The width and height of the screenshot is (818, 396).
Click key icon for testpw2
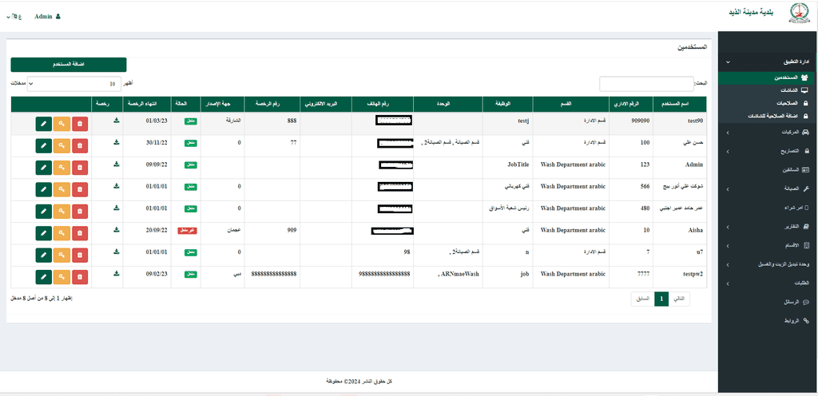[62, 277]
